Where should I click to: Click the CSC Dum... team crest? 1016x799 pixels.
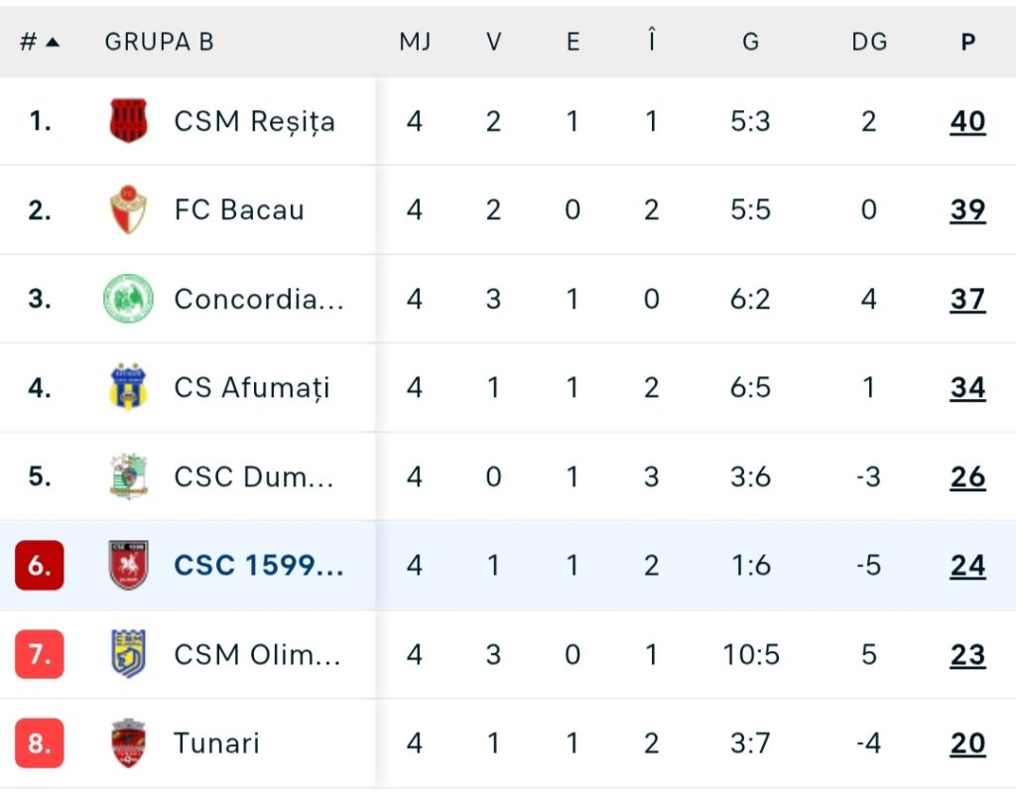(x=128, y=476)
